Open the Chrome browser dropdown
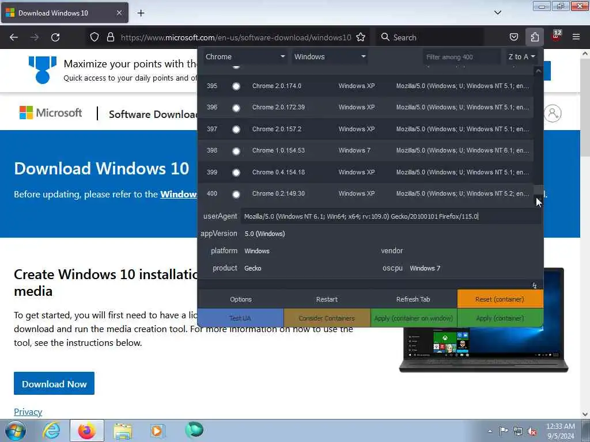The image size is (590, 442). [x=244, y=57]
